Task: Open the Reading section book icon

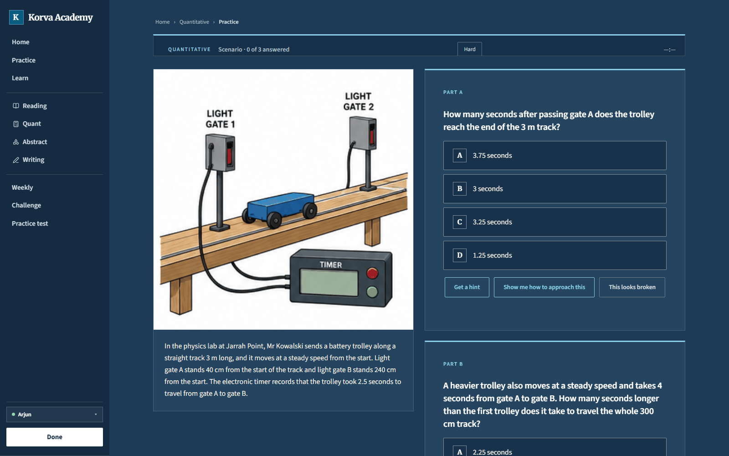Action: point(16,106)
